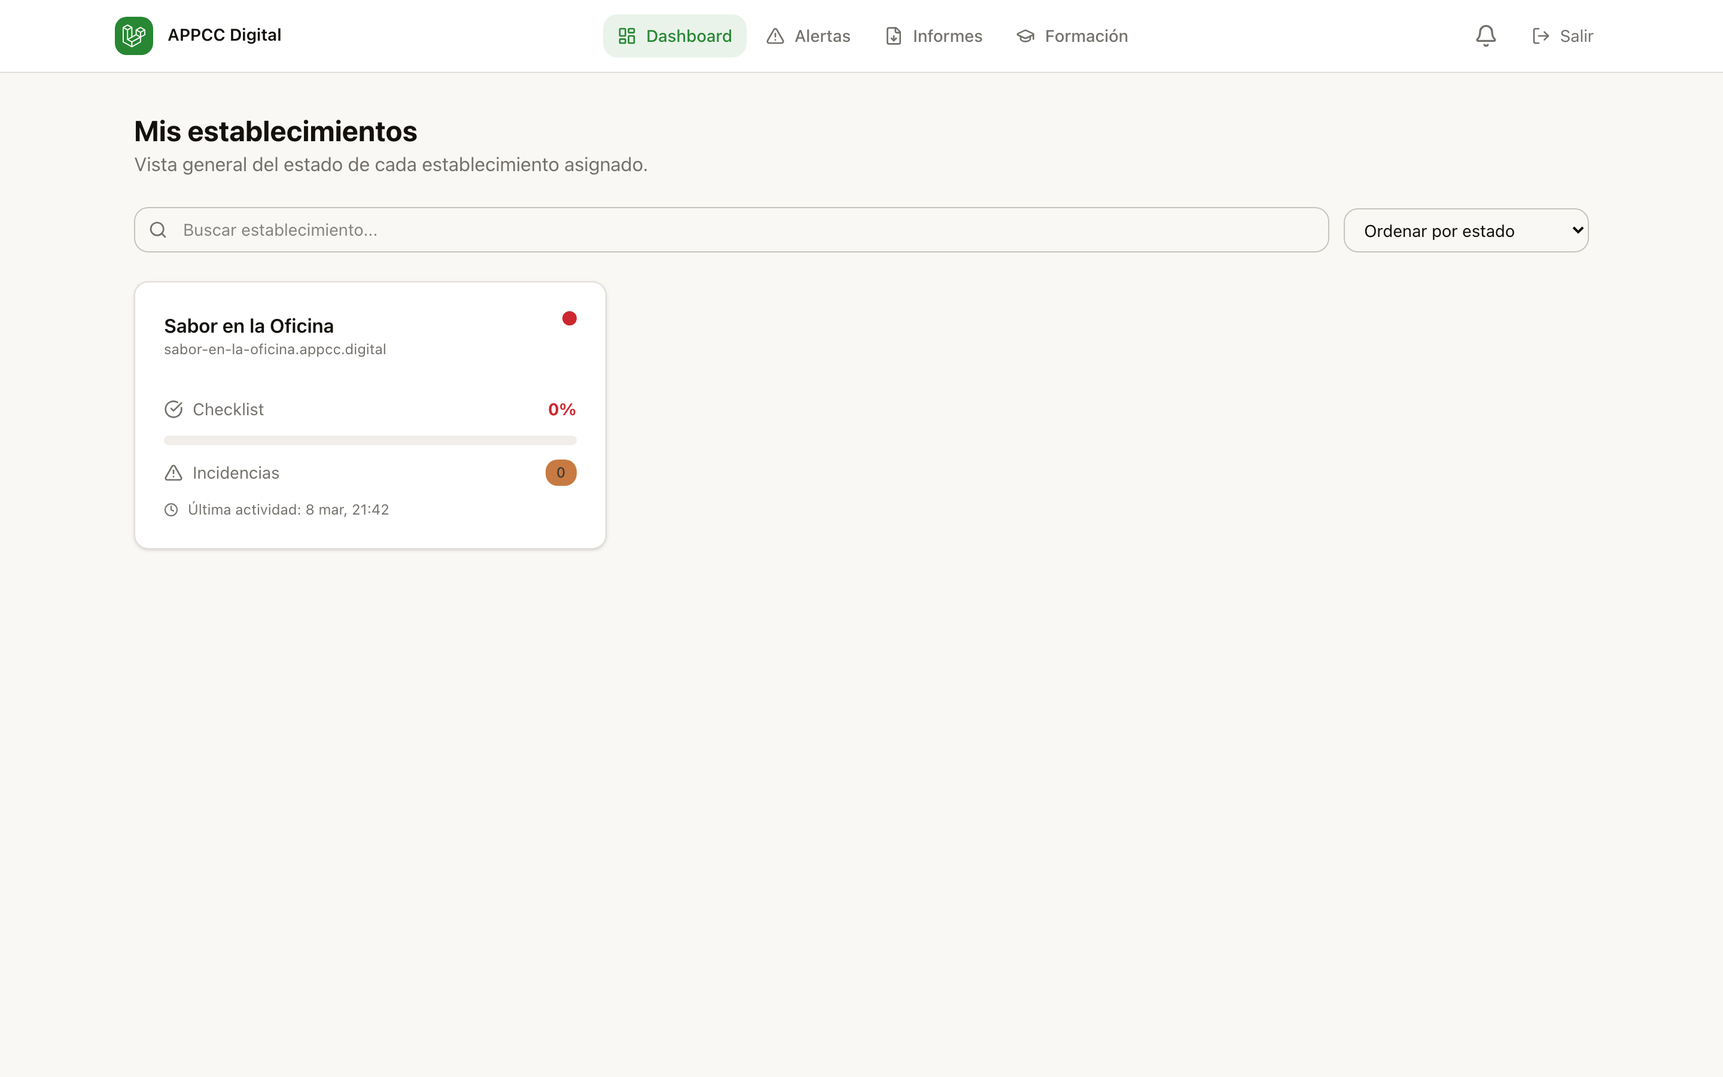
Task: Click the Incidencias count badge
Action: (x=561, y=473)
